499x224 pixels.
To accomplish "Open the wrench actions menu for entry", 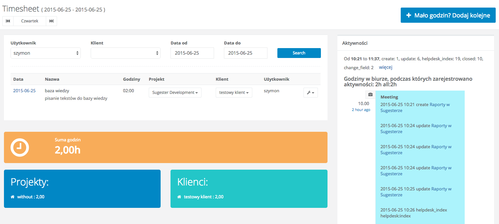I will coord(310,93).
